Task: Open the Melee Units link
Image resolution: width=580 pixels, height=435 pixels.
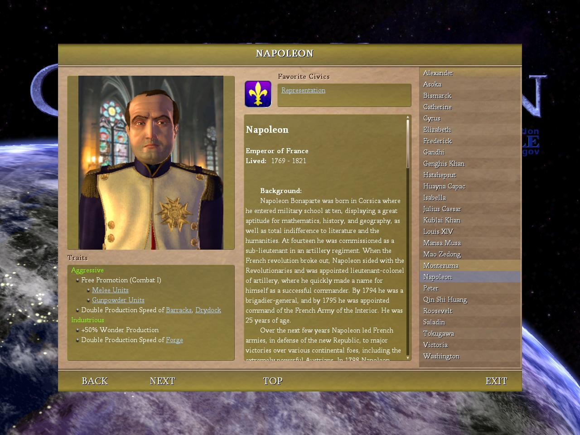Action: (110, 290)
